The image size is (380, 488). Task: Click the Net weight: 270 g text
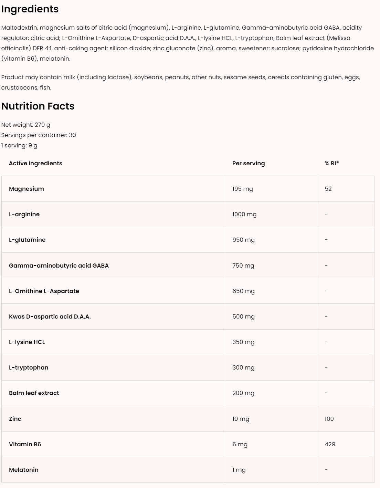(26, 125)
